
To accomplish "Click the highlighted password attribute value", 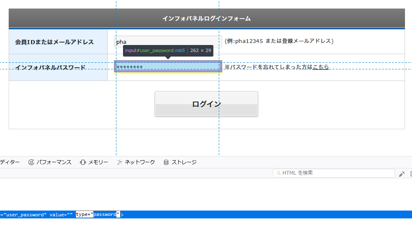I will pos(104,215).
